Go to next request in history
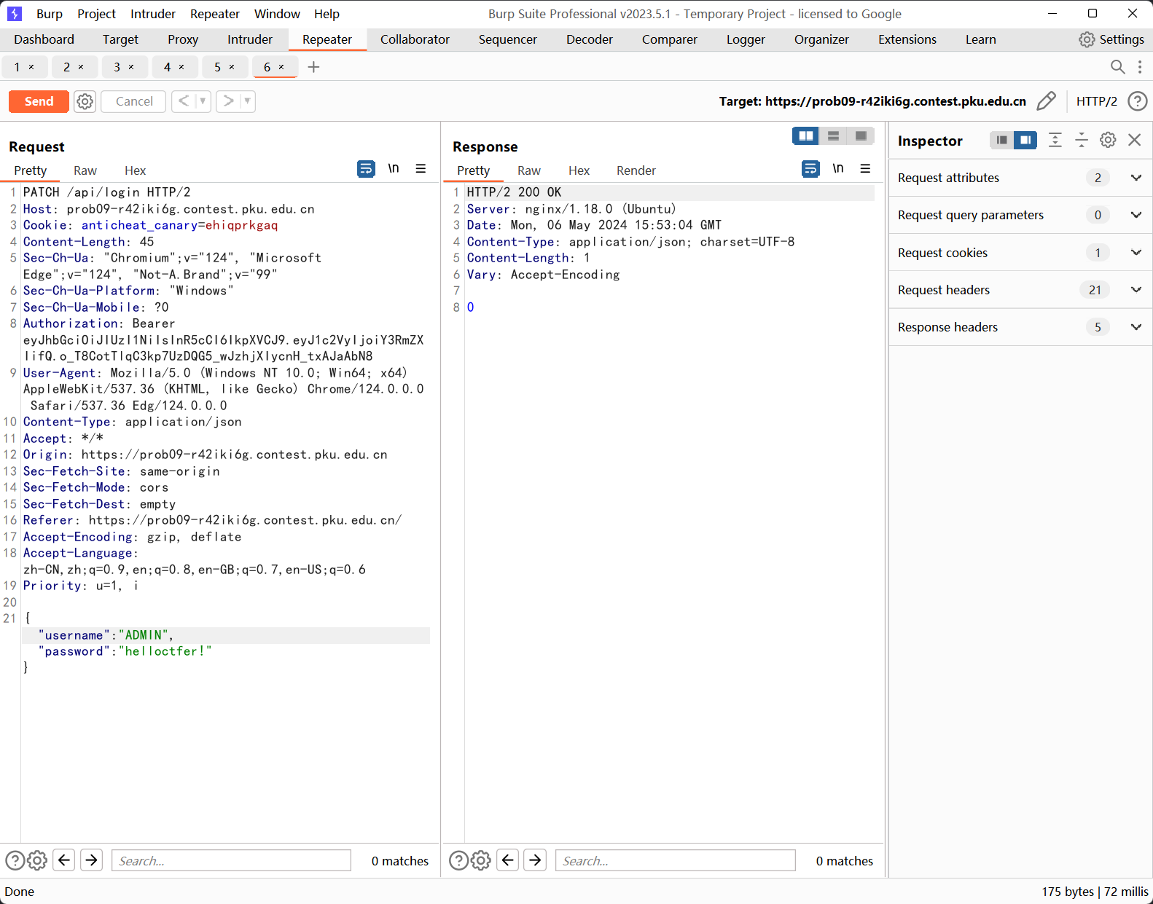 [x=229, y=101]
